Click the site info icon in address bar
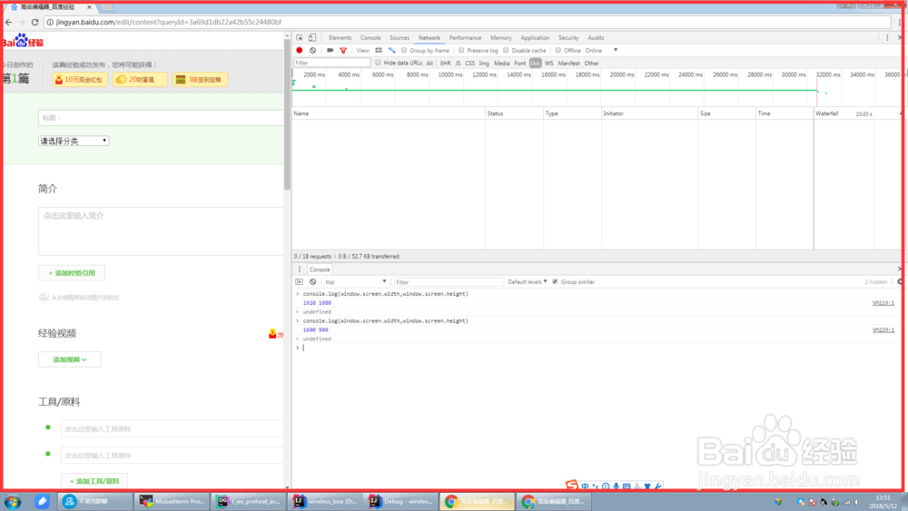 (50, 22)
